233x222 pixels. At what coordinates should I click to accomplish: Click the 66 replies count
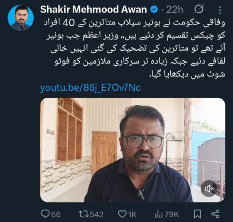[56, 215]
